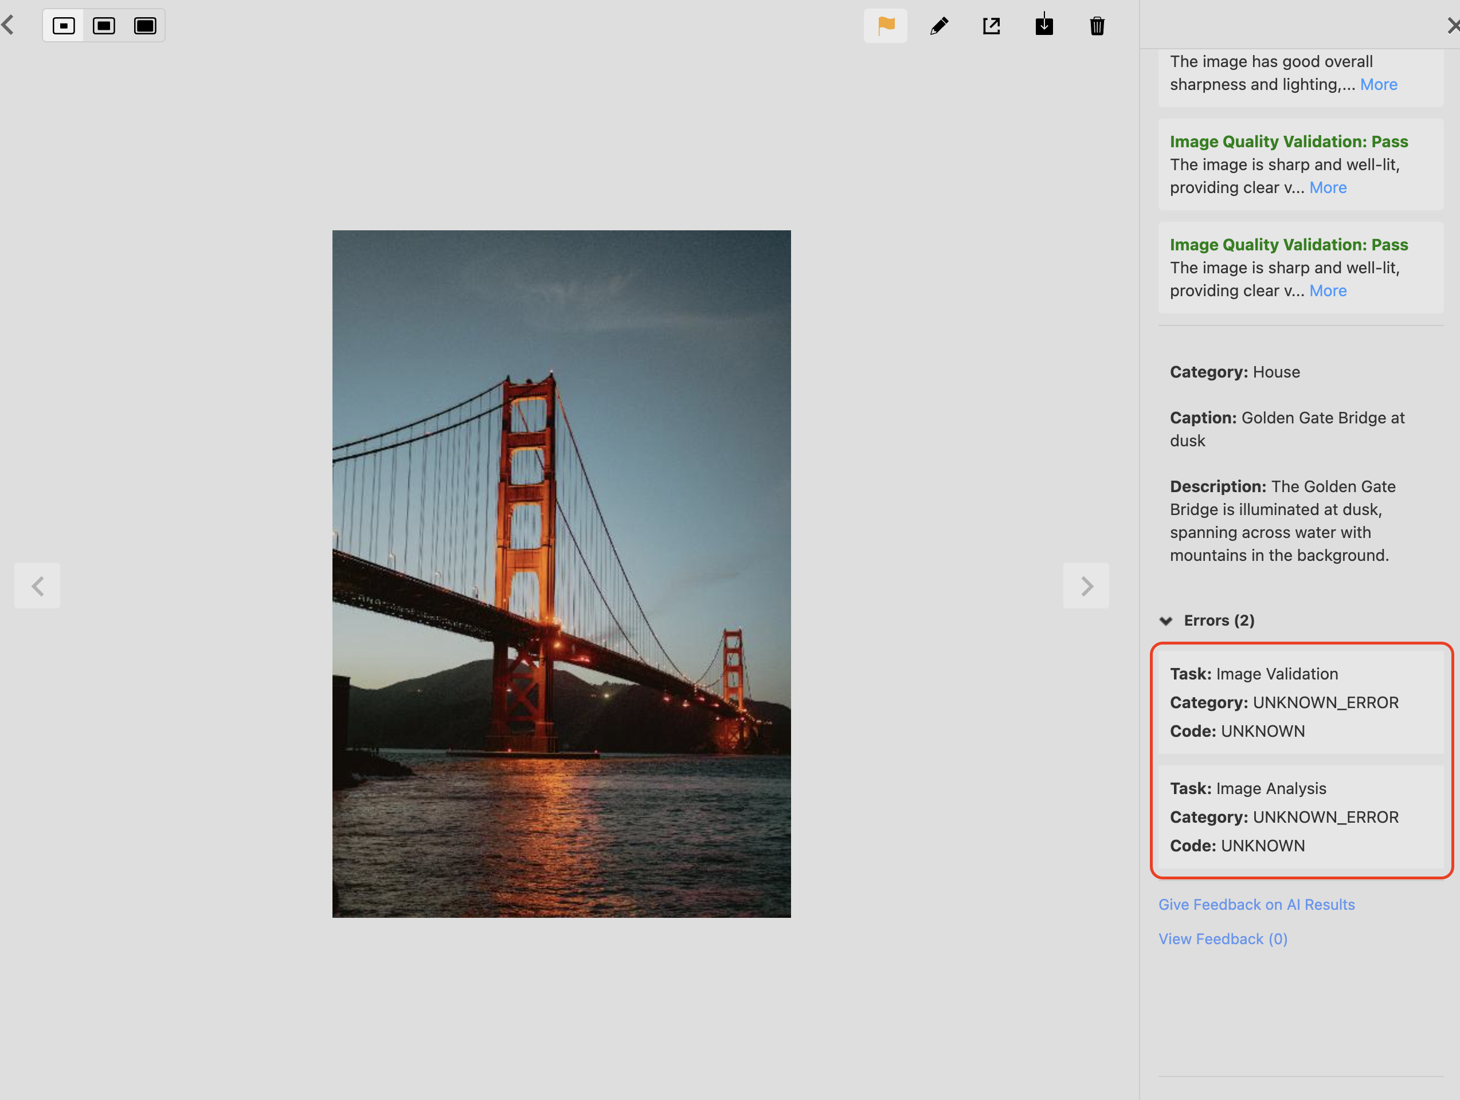Select the small image size view
This screenshot has width=1460, height=1100.
64,26
